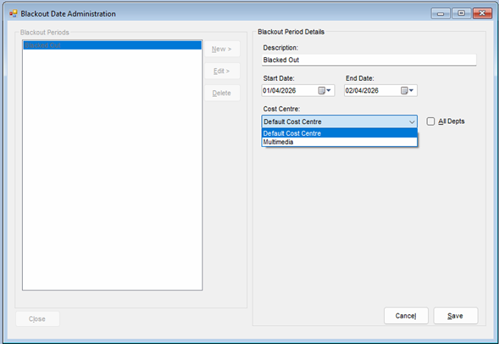Click the Blackout Date Administration title bar icon
Image resolution: width=499 pixels, height=344 pixels.
13,14
